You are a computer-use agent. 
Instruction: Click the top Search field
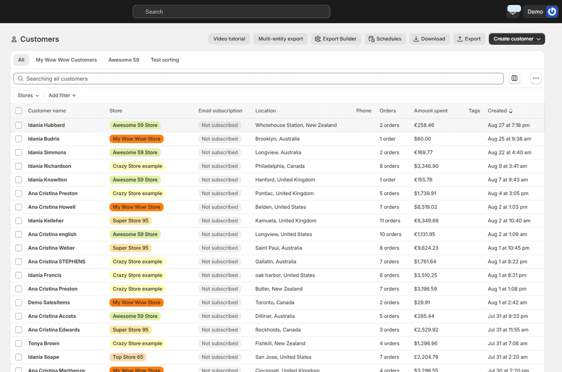pyautogui.click(x=231, y=11)
